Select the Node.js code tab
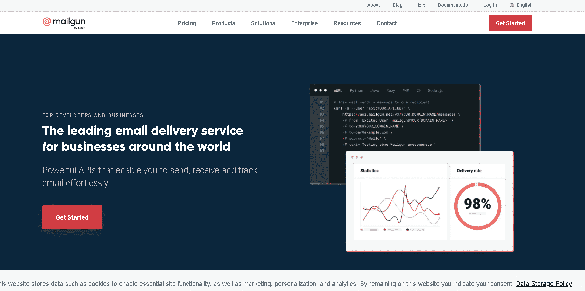Screen dimensions: 585x291 coord(436,91)
